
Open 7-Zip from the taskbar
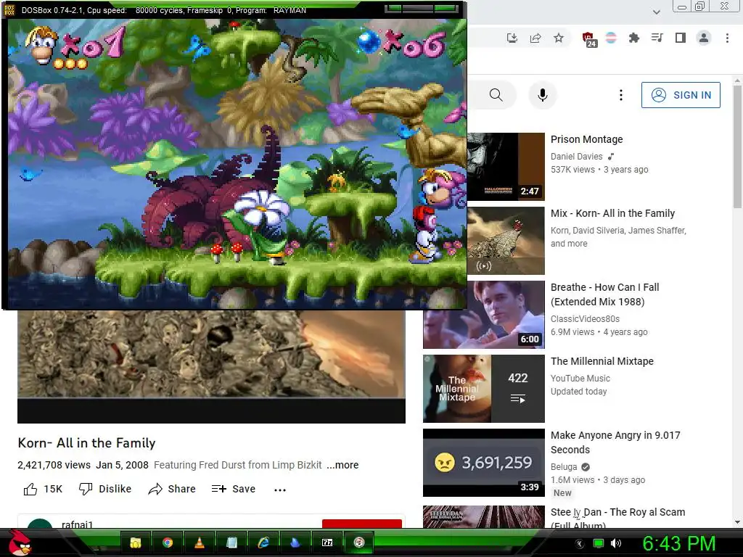327,542
